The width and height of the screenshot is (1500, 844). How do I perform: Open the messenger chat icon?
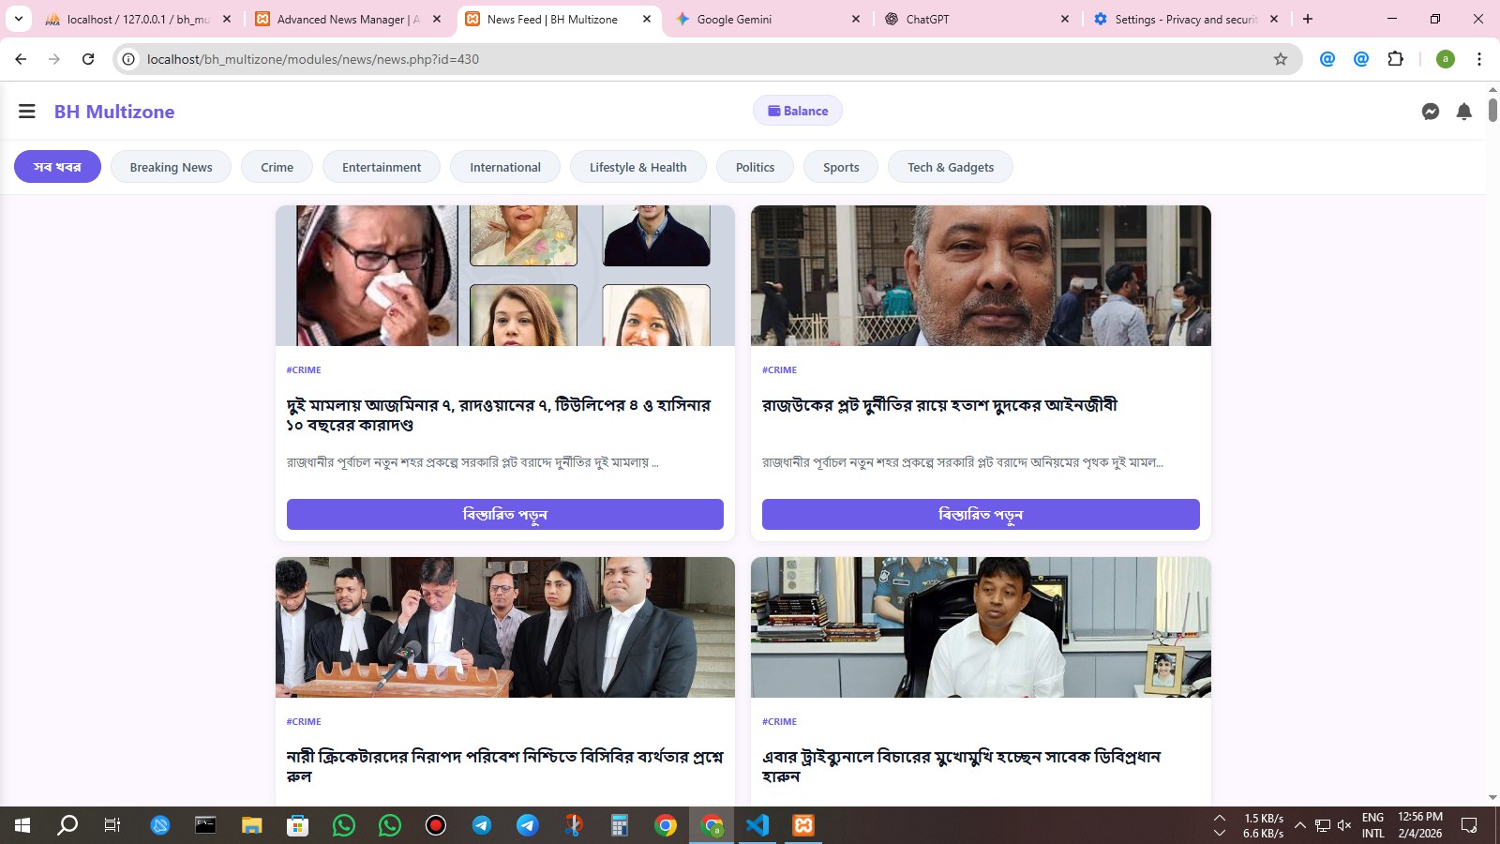click(x=1430, y=112)
